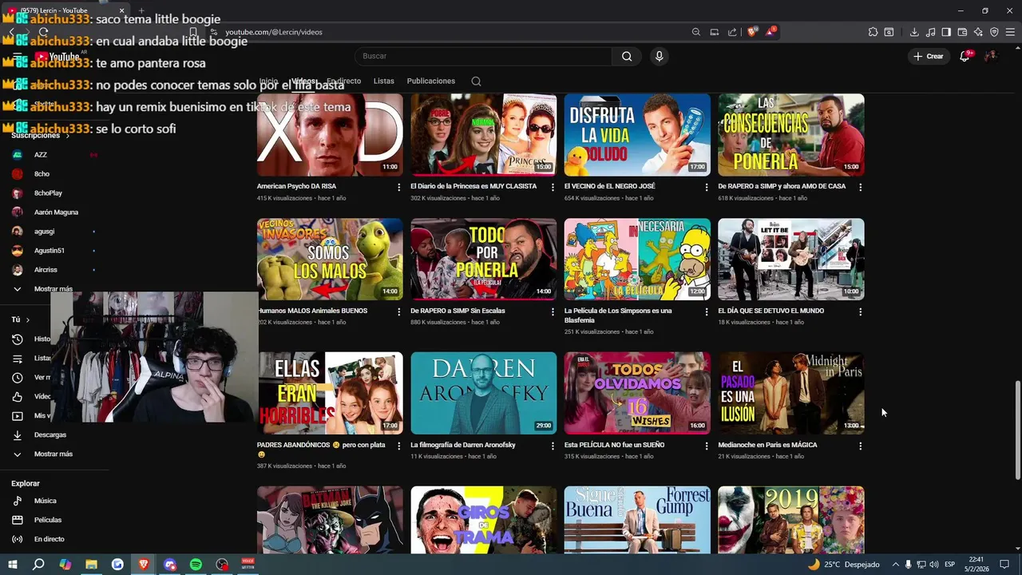Open OBS Studio from the taskbar

click(222, 565)
